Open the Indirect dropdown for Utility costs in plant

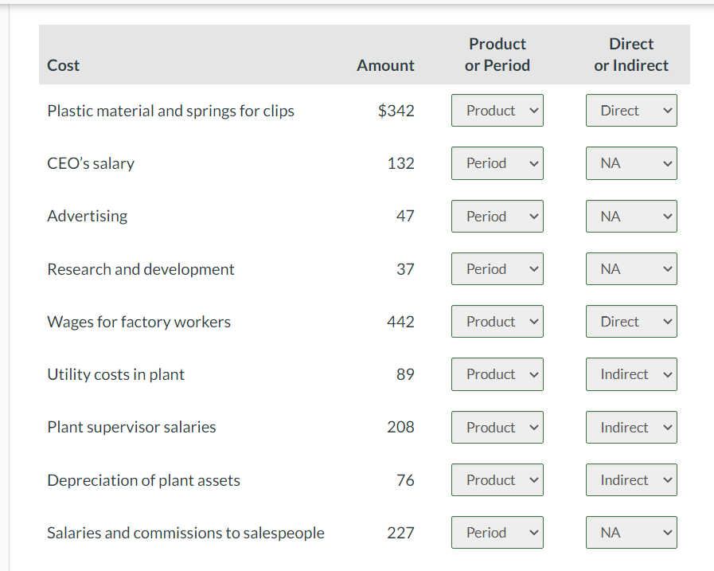tap(631, 373)
